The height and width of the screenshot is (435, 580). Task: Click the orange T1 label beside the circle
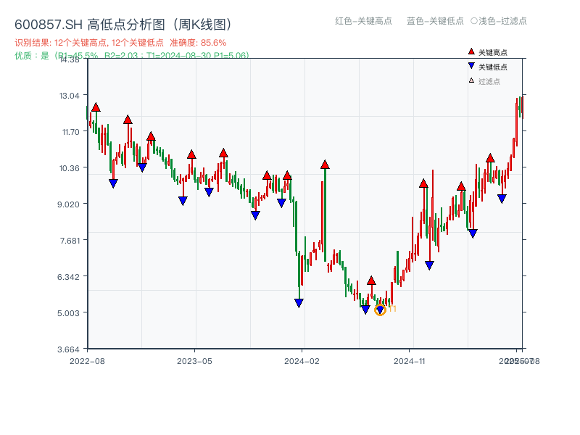[392, 309]
